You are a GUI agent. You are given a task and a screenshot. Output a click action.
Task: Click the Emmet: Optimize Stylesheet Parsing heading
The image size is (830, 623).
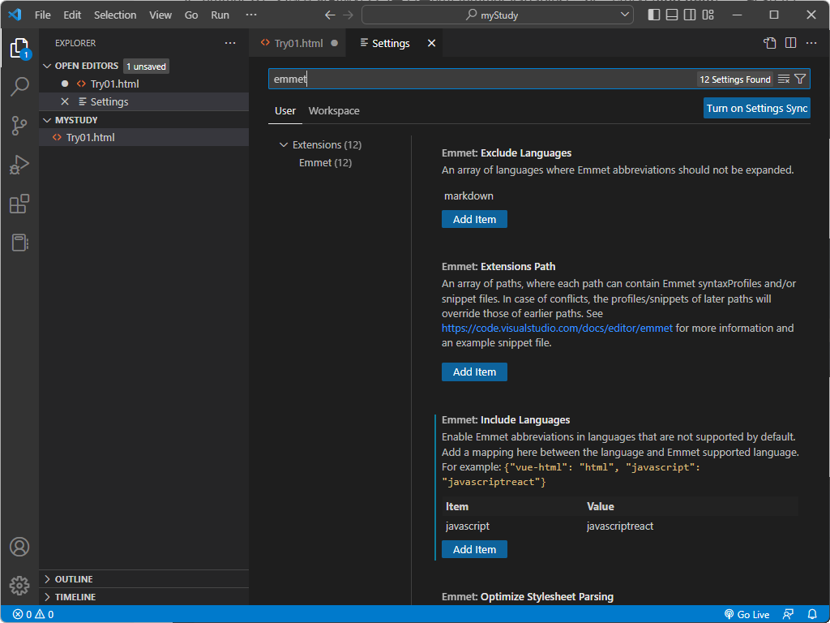tap(528, 597)
